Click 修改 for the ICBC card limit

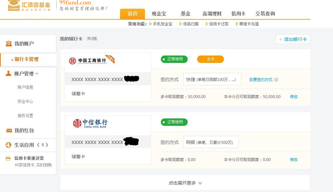[294, 96]
